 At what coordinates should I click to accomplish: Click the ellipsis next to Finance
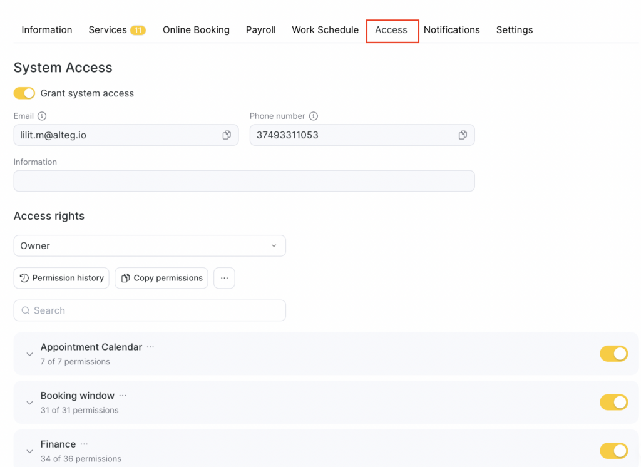coord(84,444)
